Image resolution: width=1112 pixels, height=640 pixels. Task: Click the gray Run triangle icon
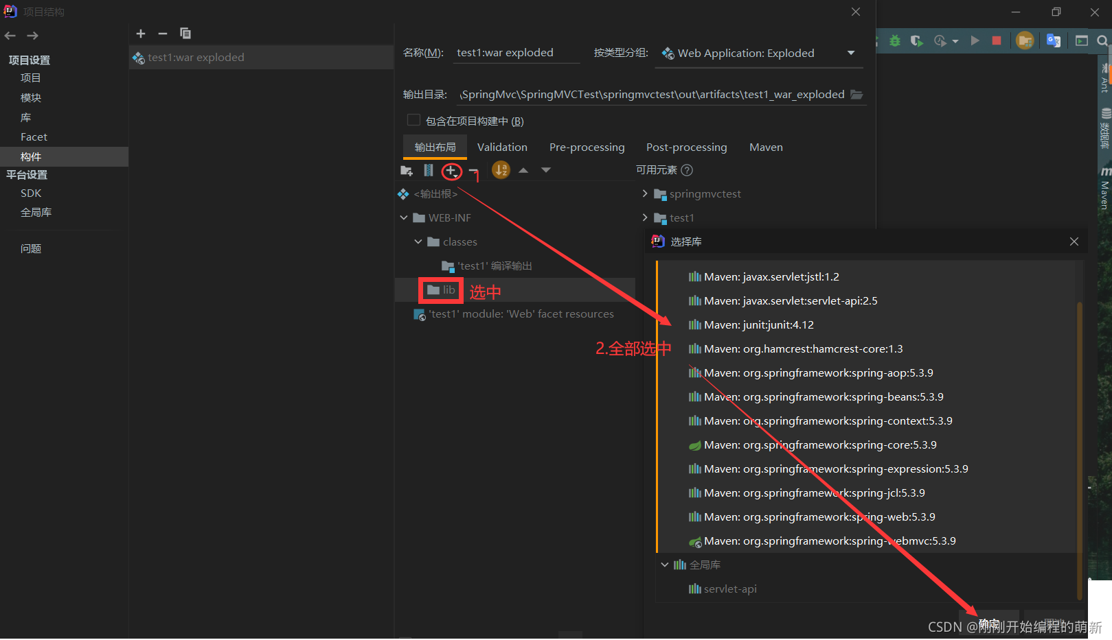(x=975, y=41)
